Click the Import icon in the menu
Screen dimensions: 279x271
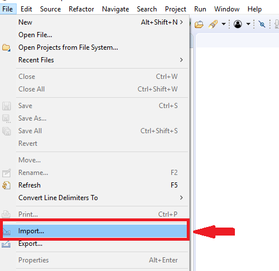click(x=6, y=232)
